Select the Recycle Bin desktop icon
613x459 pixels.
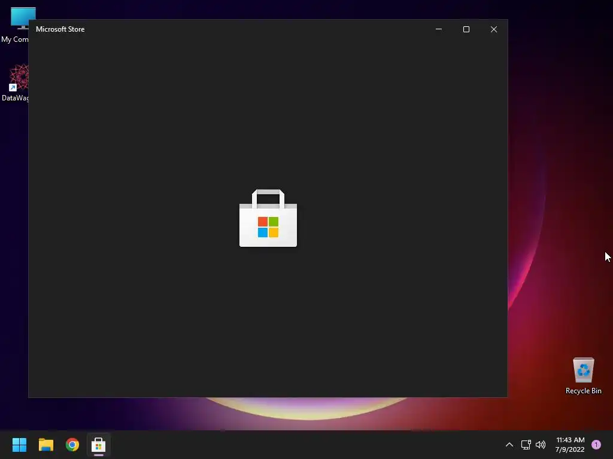point(583,376)
